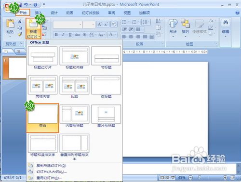Open the Shapes (形状) gallery icon
This screenshot has width=241, height=182.
click(x=173, y=24)
